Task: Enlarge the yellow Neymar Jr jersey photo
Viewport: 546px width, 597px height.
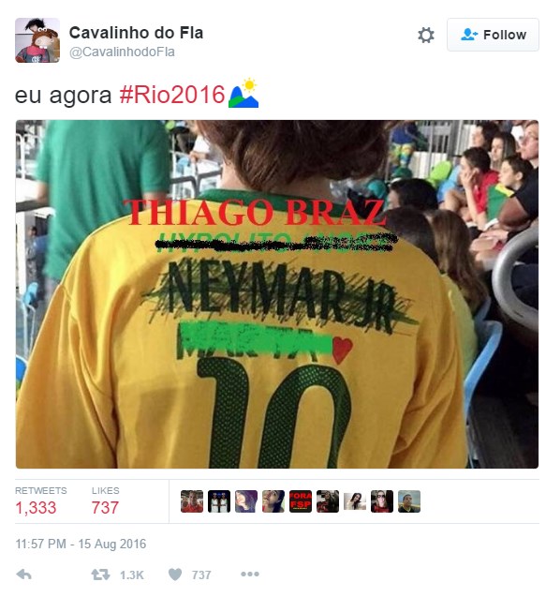Action: 277,294
